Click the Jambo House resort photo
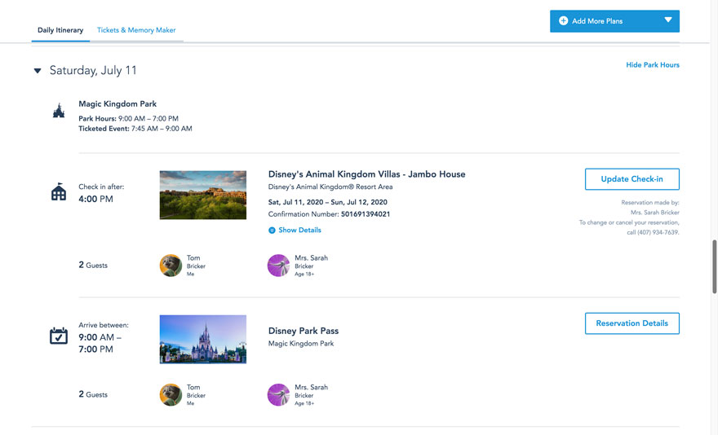Image resolution: width=718 pixels, height=435 pixels. tap(202, 195)
